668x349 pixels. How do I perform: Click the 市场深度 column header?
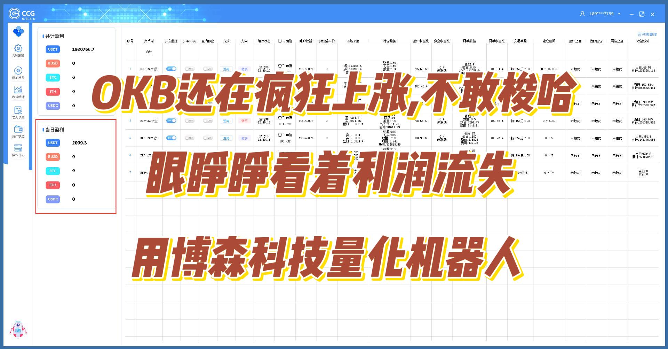[353, 41]
